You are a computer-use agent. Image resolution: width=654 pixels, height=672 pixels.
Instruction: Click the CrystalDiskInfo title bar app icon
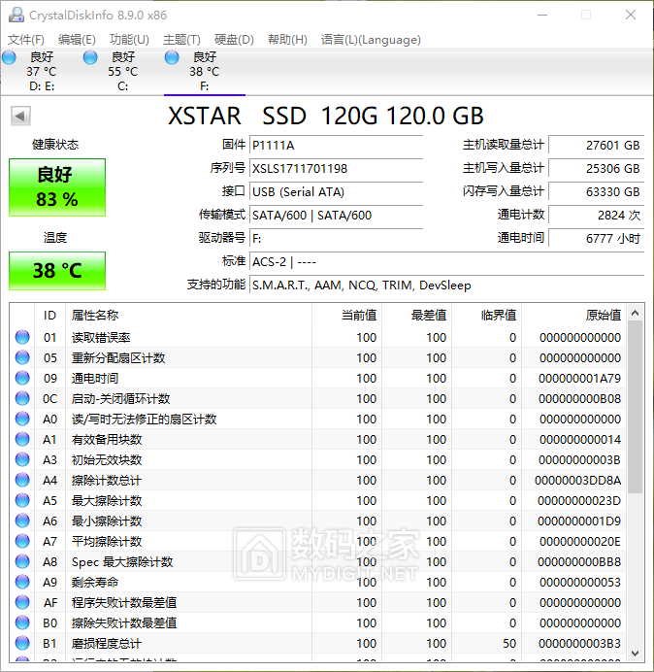tap(15, 16)
